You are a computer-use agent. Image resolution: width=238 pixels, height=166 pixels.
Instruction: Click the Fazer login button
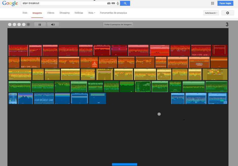click(x=225, y=3)
